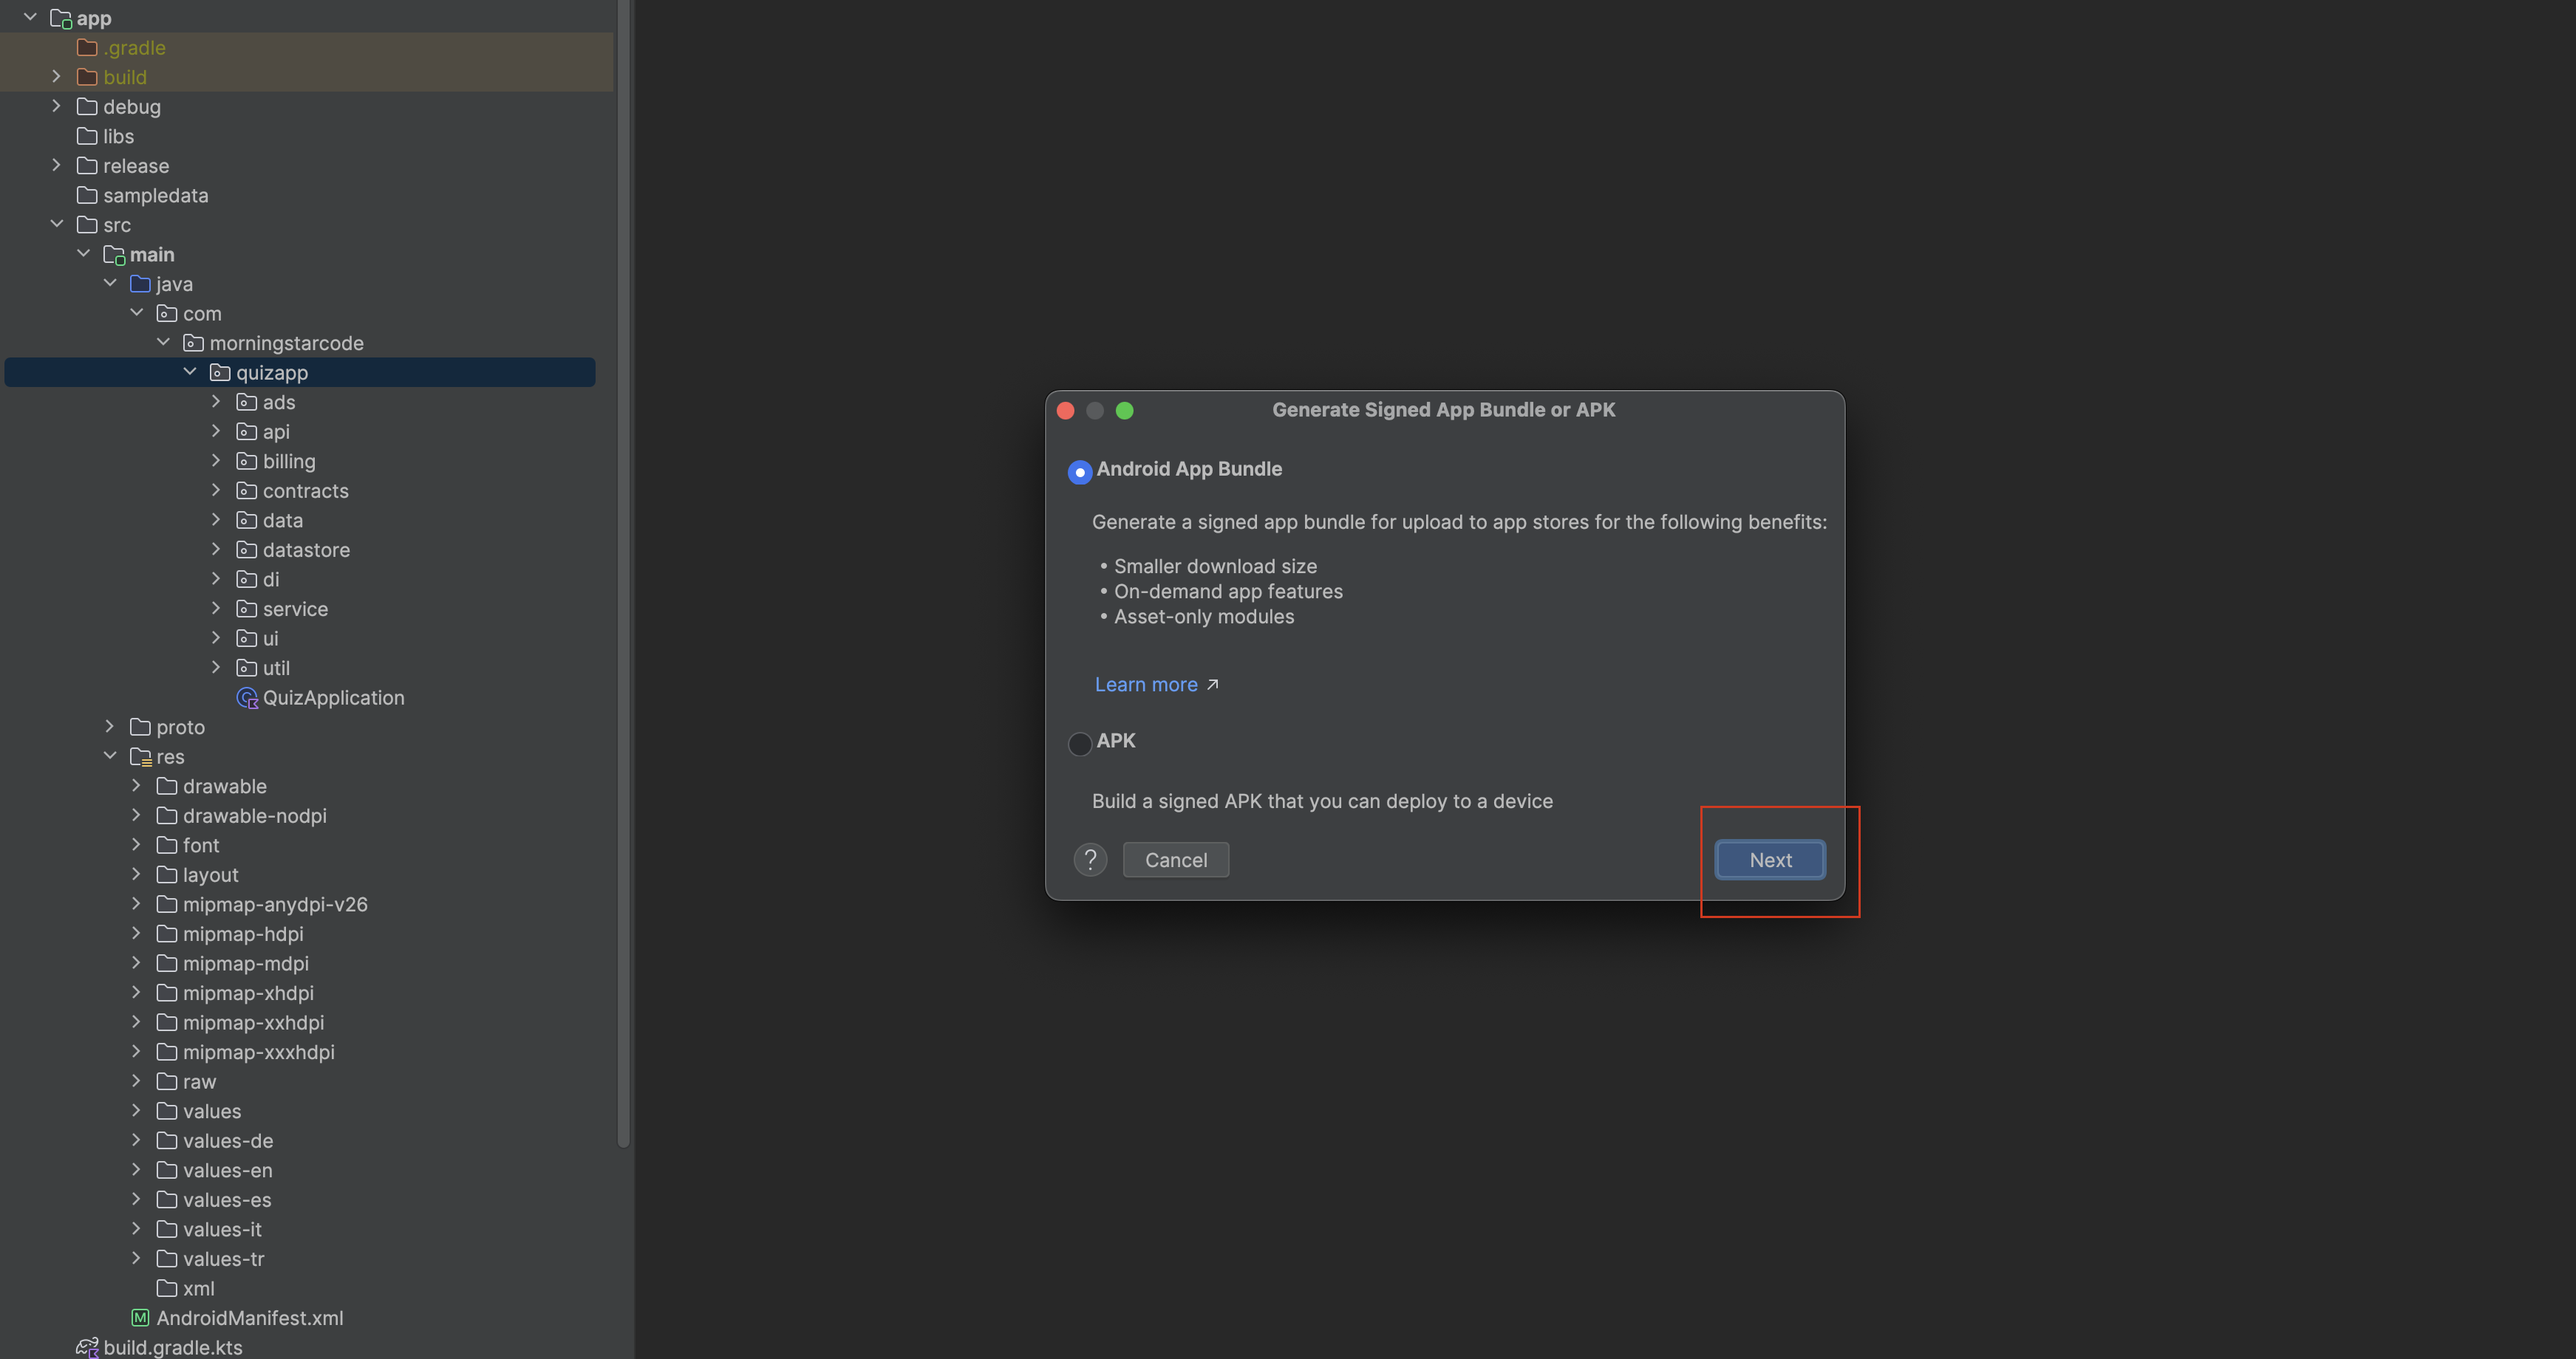
Task: Select the util package row
Action: coord(300,668)
